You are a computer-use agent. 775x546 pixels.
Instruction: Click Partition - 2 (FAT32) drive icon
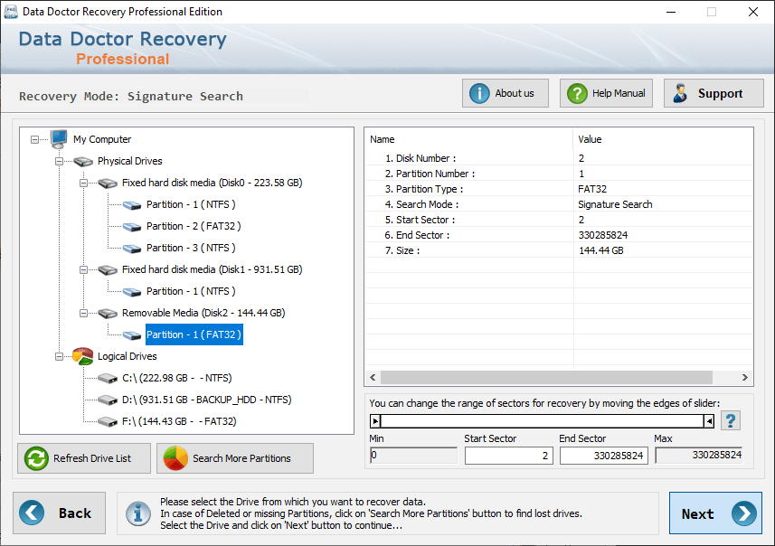tap(132, 227)
